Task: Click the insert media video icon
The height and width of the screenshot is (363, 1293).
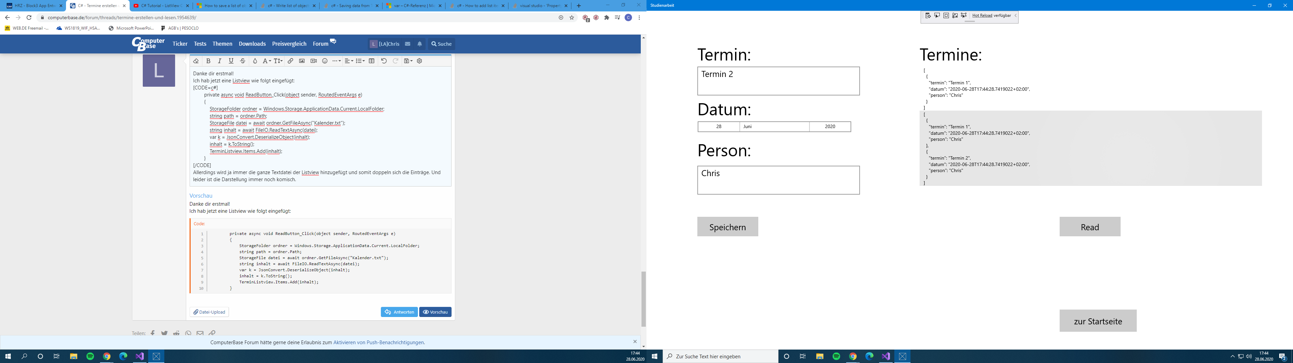Action: point(313,61)
